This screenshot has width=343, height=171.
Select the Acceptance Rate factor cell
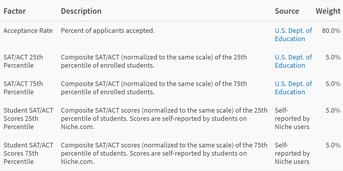(28, 31)
